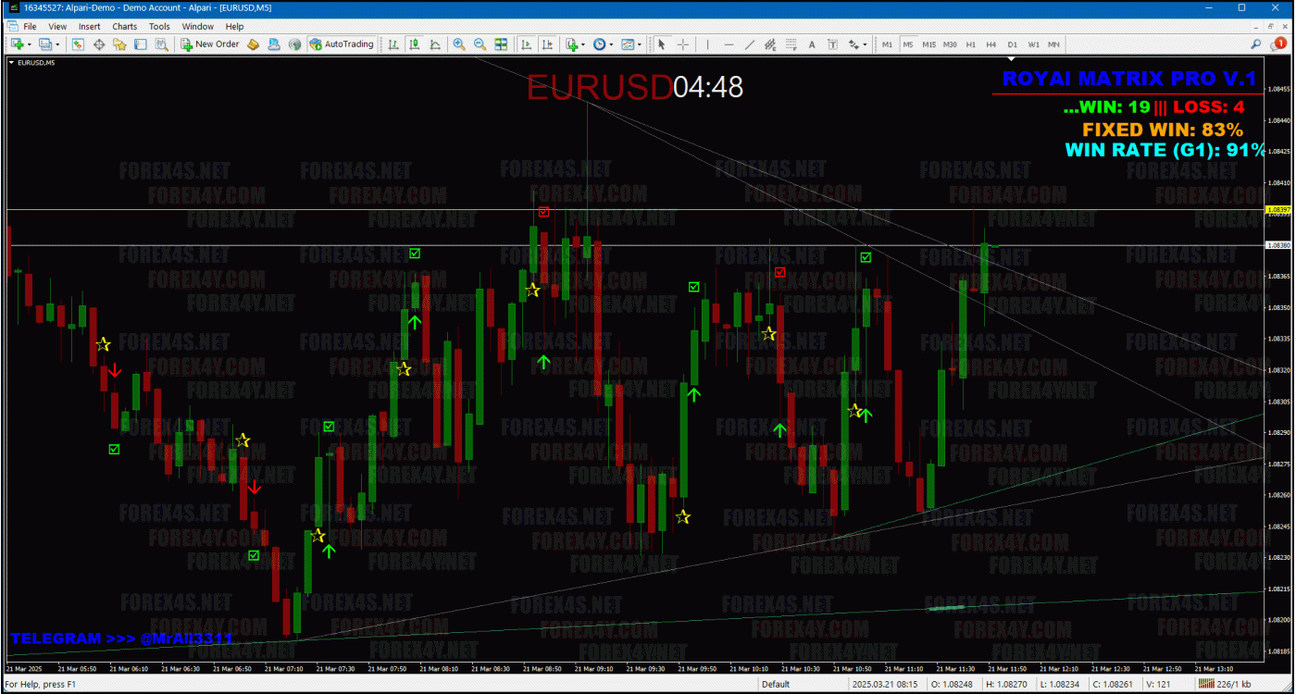Open the Insert menu
Screen dimensions: 1296x694
90,27
